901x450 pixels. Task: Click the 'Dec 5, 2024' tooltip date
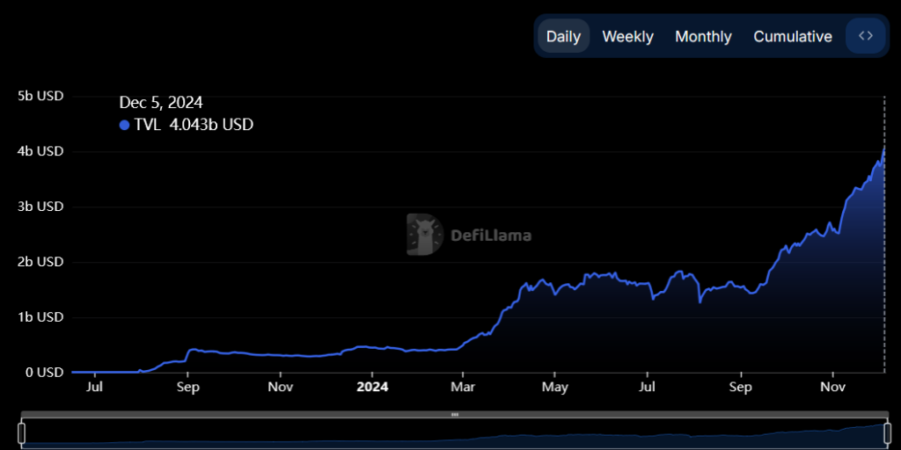(x=161, y=103)
